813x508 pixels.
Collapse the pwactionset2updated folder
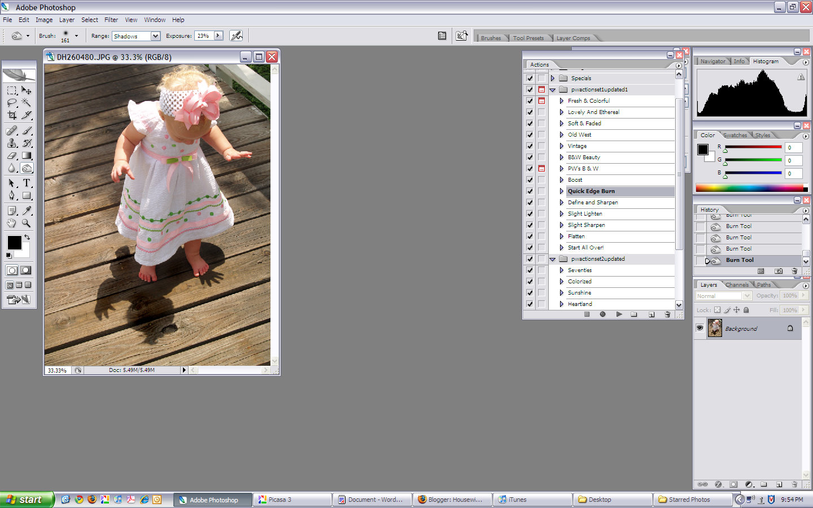click(552, 259)
